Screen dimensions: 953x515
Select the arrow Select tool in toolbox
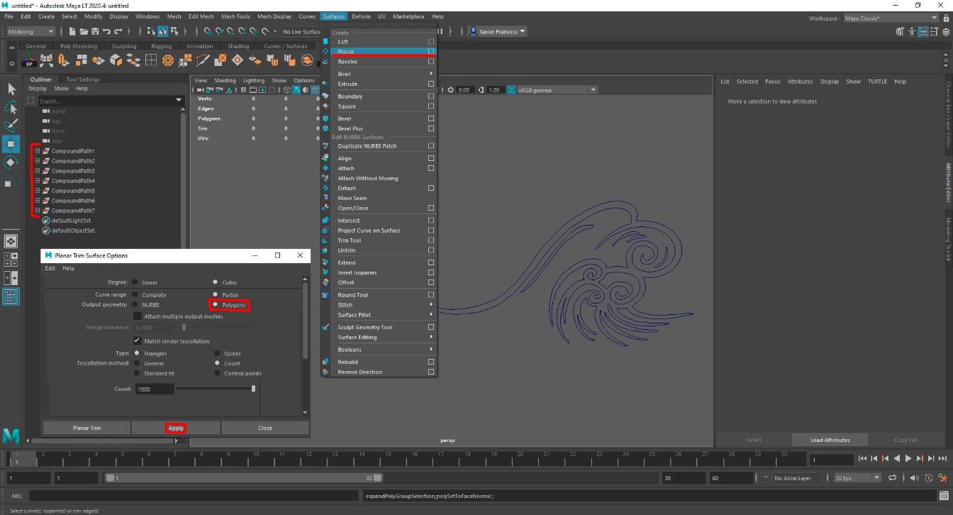[11, 89]
